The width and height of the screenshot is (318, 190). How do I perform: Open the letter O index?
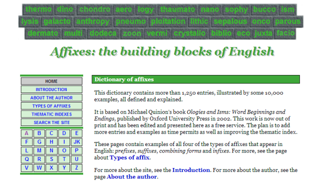64,150
